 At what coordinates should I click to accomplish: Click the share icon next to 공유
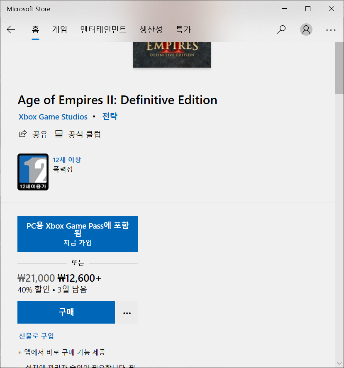click(23, 134)
